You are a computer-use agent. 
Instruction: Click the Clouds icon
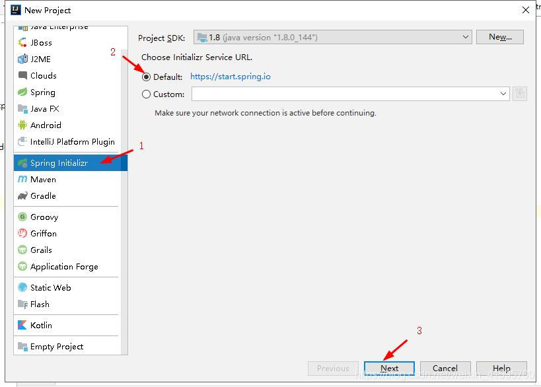pos(22,75)
